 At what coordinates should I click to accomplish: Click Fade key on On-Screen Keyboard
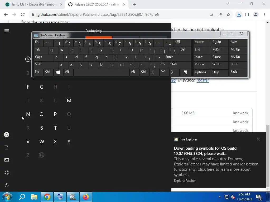(238, 73)
